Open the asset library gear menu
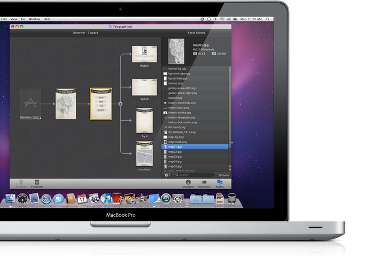This screenshot has width=371, height=258. 168,175
